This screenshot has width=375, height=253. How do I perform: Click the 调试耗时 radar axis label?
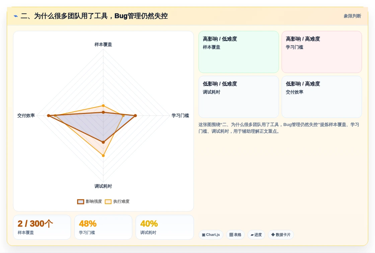click(103, 186)
